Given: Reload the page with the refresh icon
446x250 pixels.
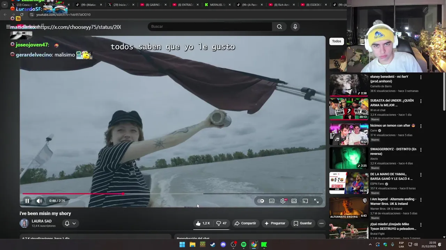Looking at the screenshot, I should click(x=22, y=15).
